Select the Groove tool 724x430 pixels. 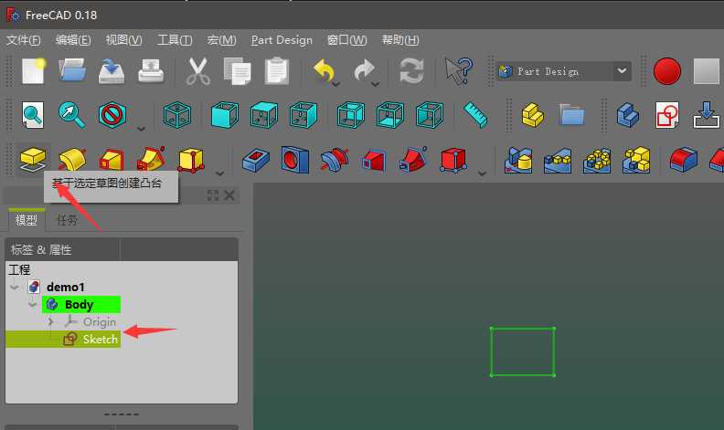coord(335,160)
